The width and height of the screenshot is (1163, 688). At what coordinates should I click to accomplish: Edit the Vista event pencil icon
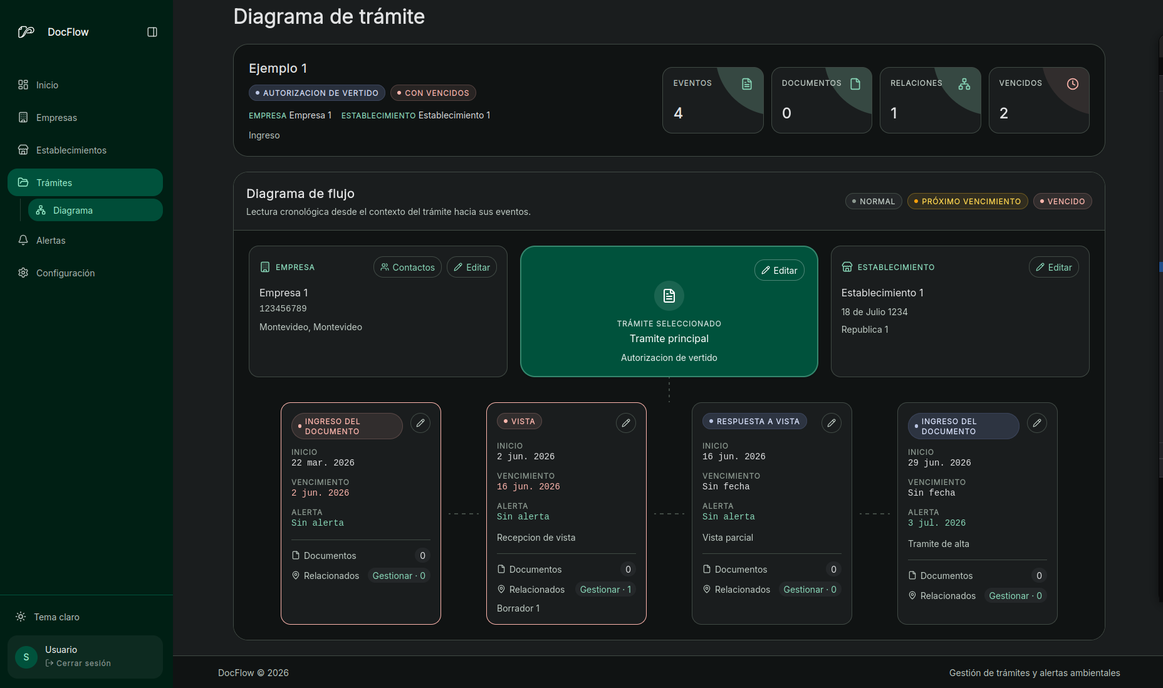626,423
